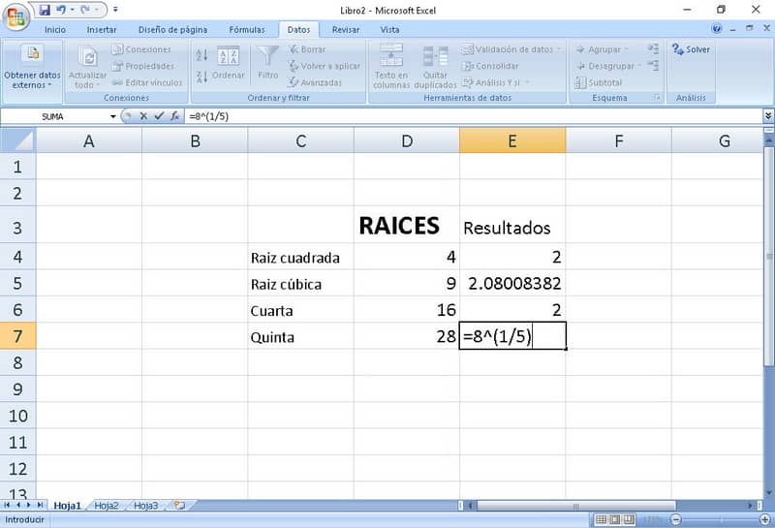This screenshot has height=528, width=775.
Task: Click the Office button logo
Action: point(15,16)
